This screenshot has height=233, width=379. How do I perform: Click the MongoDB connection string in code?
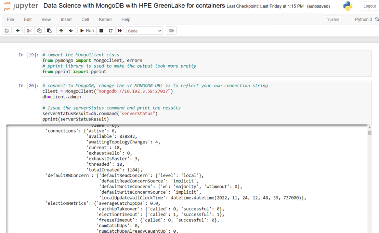pyautogui.click(x=134, y=91)
